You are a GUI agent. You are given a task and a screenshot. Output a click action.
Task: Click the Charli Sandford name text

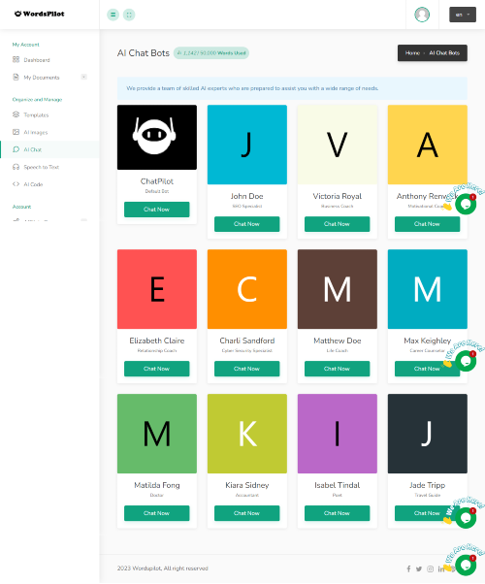tap(247, 341)
